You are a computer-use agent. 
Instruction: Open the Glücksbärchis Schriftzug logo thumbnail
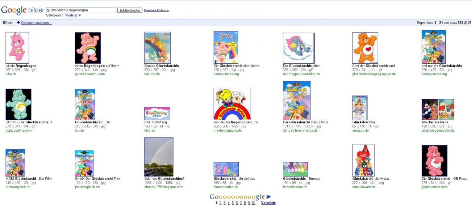tap(157, 114)
